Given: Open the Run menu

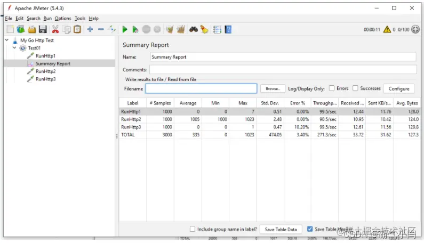Looking at the screenshot, I should point(47,18).
